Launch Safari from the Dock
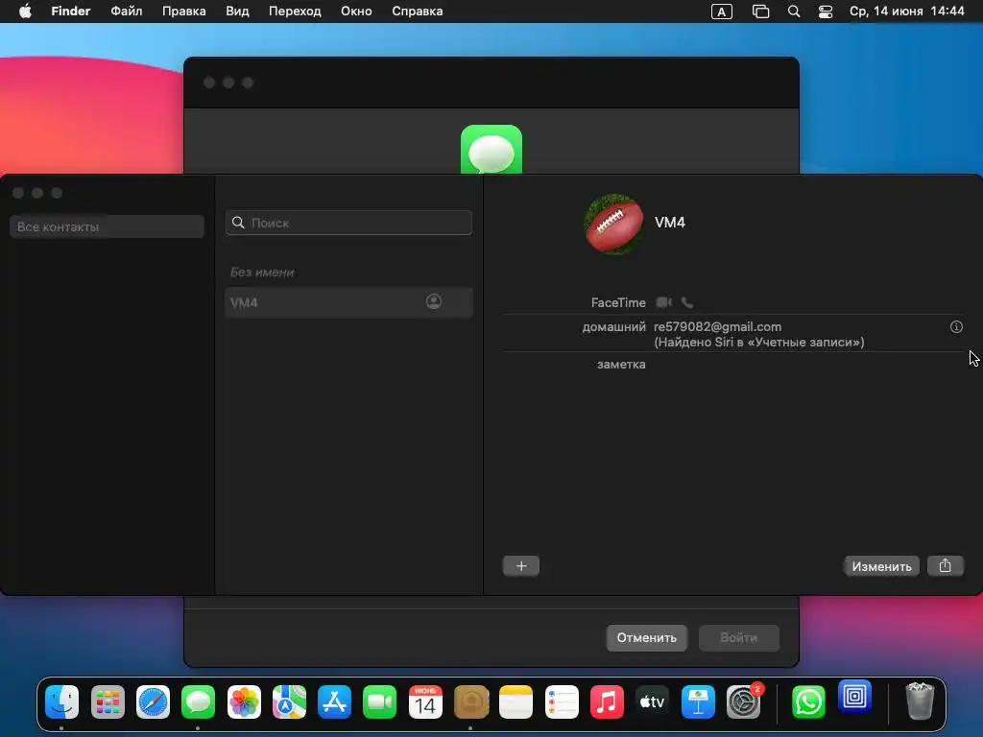983x737 pixels. pos(153,701)
